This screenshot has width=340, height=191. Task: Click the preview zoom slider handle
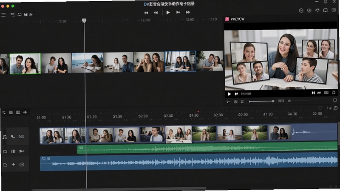[273, 101]
